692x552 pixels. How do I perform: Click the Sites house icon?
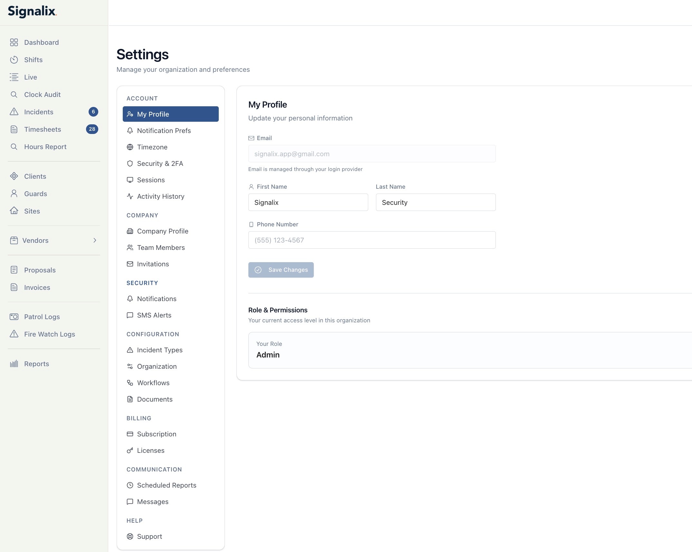point(14,211)
